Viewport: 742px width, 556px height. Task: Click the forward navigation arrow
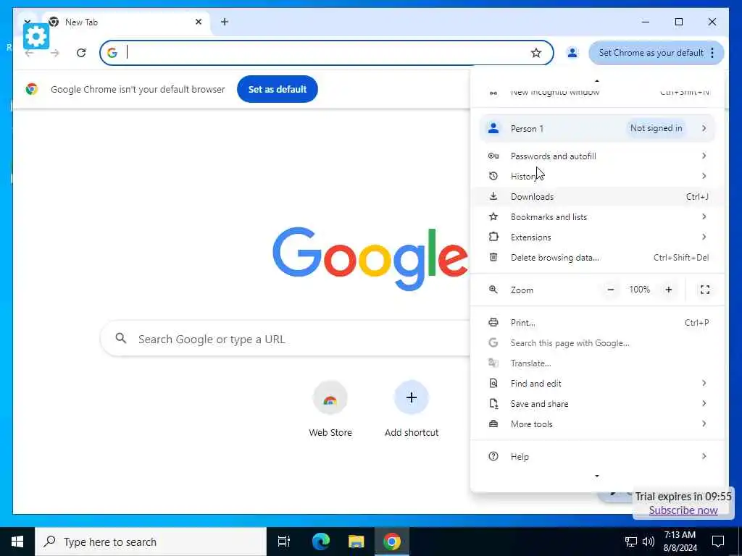55,52
